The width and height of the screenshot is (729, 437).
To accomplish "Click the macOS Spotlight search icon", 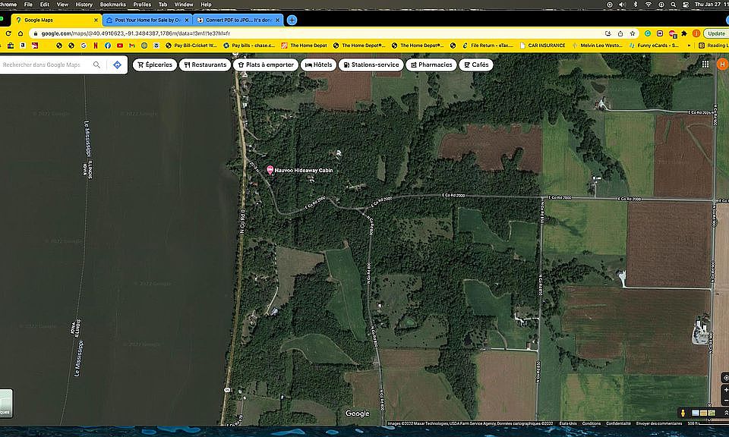I will pyautogui.click(x=674, y=5).
